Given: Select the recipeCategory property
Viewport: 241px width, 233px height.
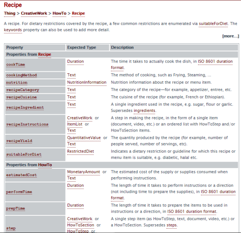Looking at the screenshot, I should coord(22,90).
